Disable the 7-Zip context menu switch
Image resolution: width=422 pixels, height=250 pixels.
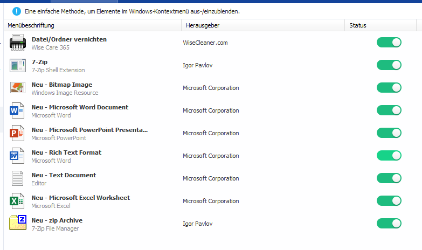389,65
